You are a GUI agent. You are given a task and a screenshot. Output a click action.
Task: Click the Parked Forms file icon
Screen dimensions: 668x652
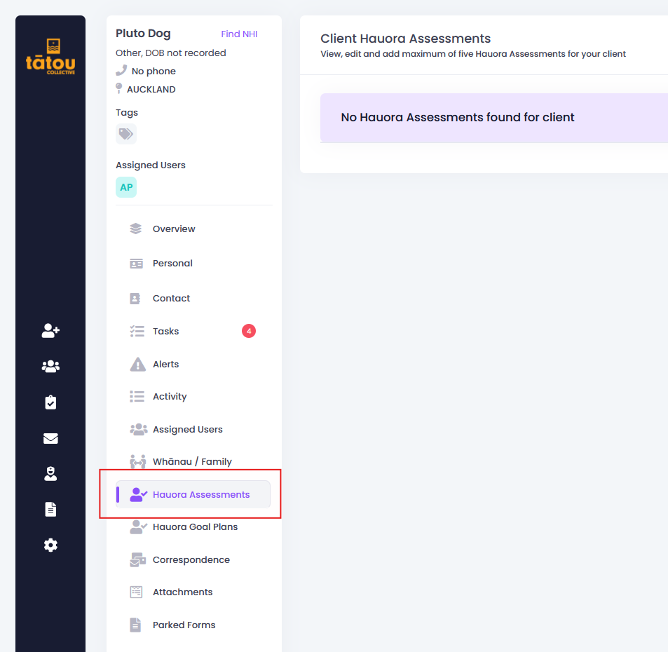pyautogui.click(x=135, y=625)
